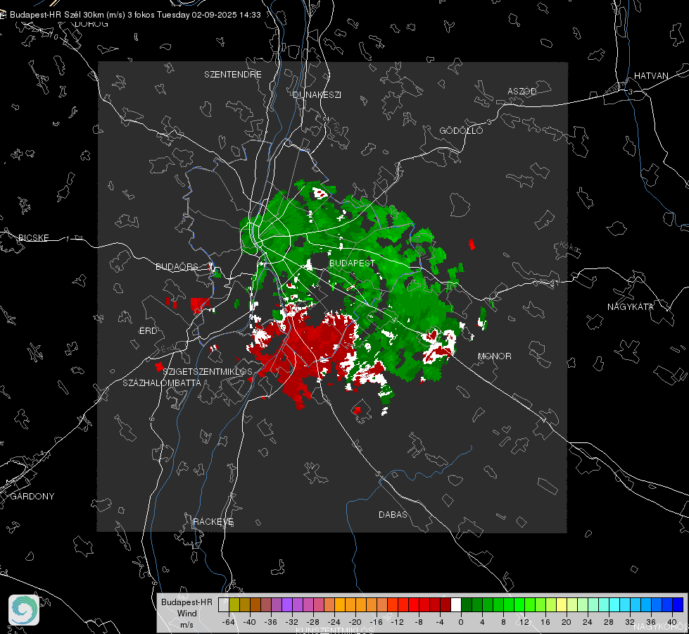Click the HATVAN town label
689x634 pixels.
pyautogui.click(x=651, y=75)
